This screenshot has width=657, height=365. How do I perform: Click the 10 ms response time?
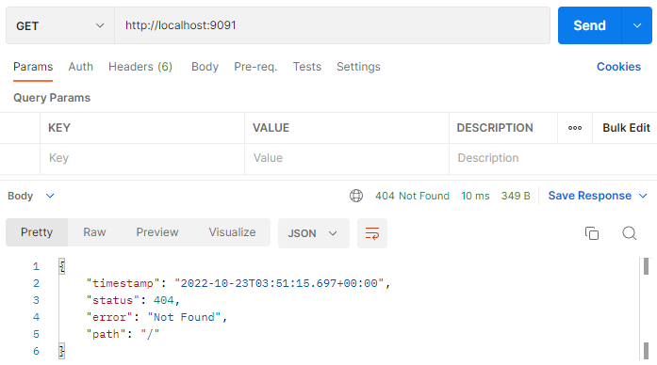click(475, 196)
